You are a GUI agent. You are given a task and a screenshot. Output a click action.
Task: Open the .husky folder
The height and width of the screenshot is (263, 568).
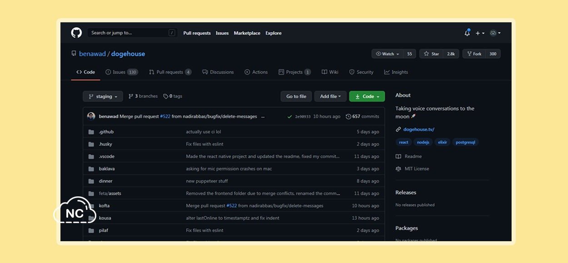105,144
